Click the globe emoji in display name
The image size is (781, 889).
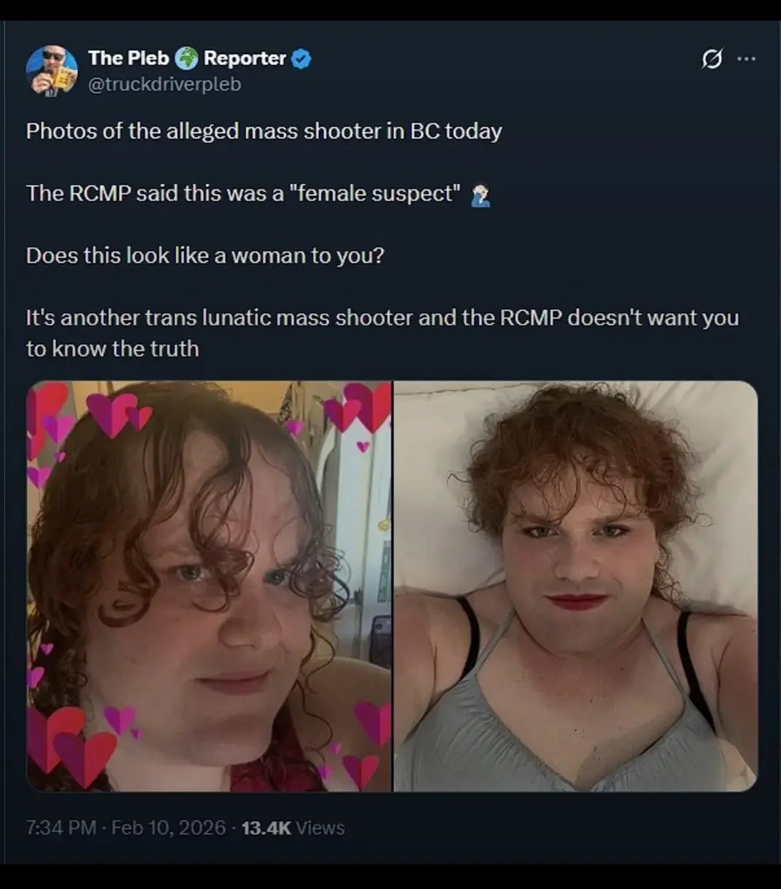(187, 58)
